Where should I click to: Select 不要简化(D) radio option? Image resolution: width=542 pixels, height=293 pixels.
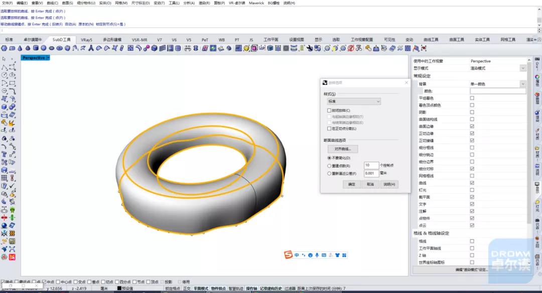coord(329,158)
